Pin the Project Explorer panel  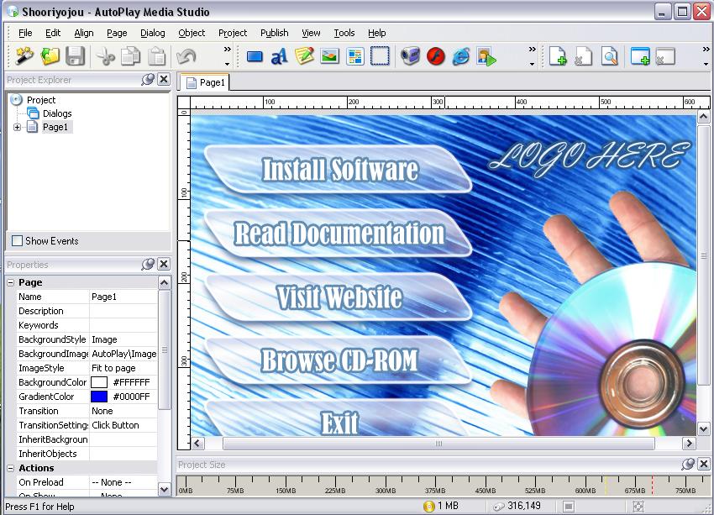148,79
